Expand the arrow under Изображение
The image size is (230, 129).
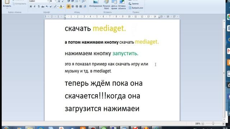tap(96, 8)
